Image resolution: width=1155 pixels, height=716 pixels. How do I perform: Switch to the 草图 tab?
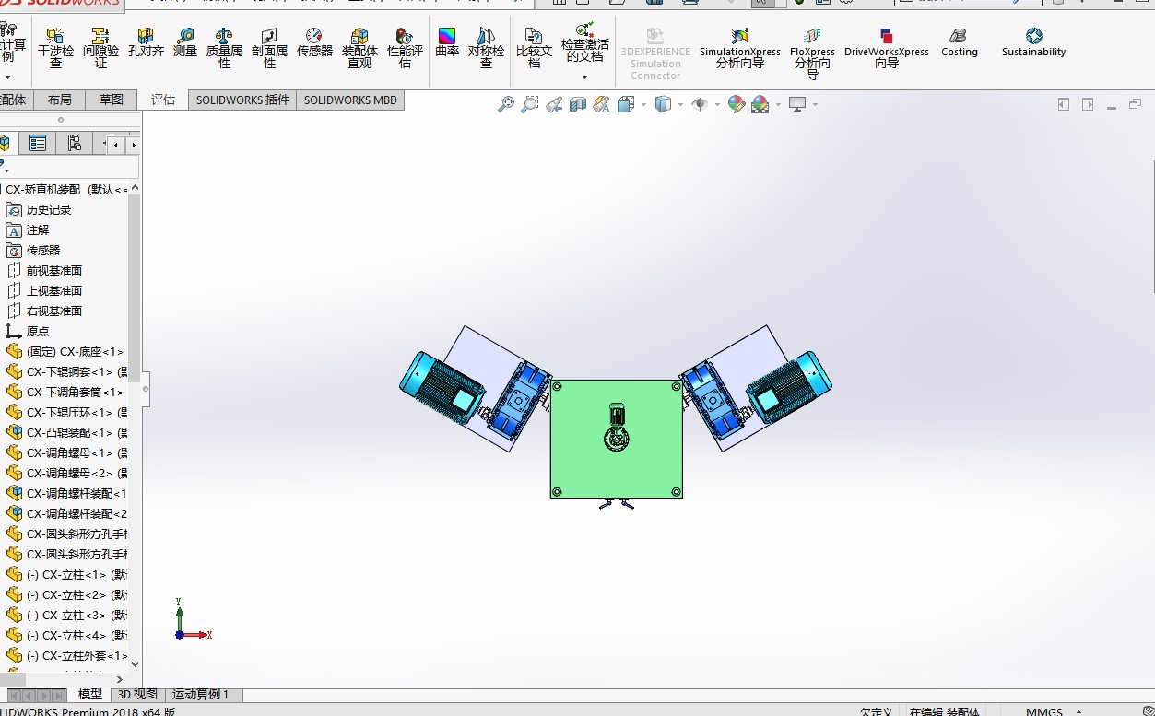tap(112, 100)
